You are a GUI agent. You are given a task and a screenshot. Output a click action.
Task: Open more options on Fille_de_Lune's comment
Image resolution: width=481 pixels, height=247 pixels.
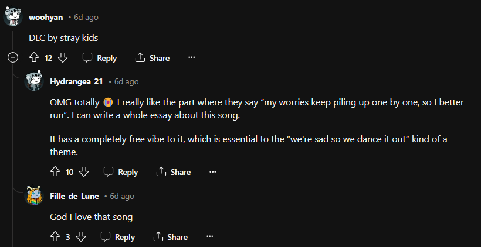[x=209, y=236]
